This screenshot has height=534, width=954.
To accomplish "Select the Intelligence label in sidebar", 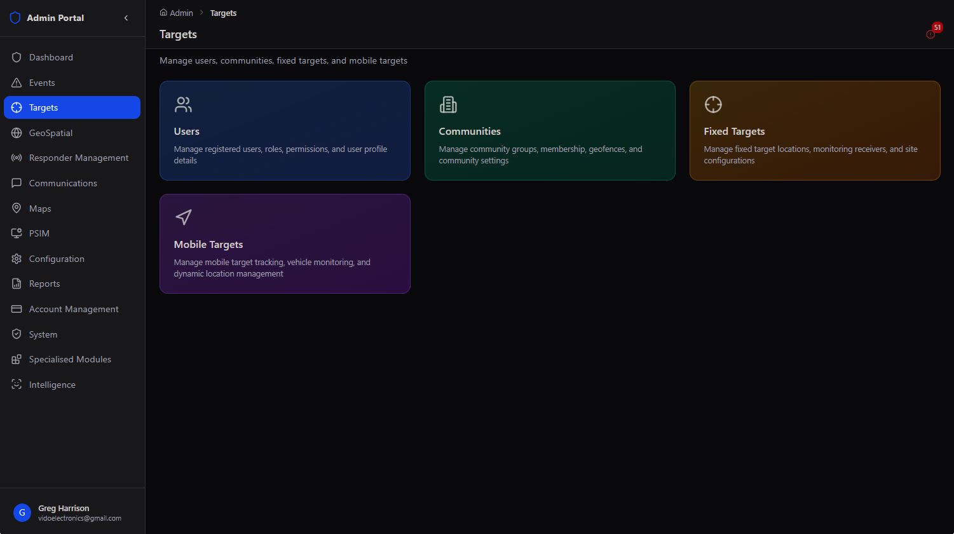I will pyautogui.click(x=52, y=385).
